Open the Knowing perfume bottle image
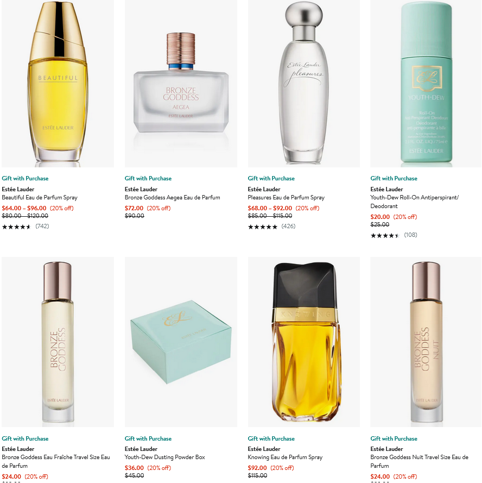This screenshot has width=482, height=483. coord(304,342)
